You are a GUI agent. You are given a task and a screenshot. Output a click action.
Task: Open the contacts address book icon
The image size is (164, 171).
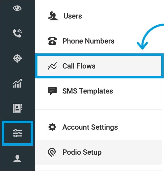click(x=17, y=108)
